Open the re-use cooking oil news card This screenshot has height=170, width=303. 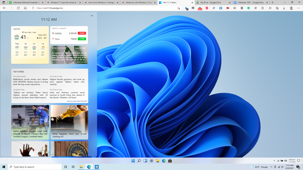[70, 122]
